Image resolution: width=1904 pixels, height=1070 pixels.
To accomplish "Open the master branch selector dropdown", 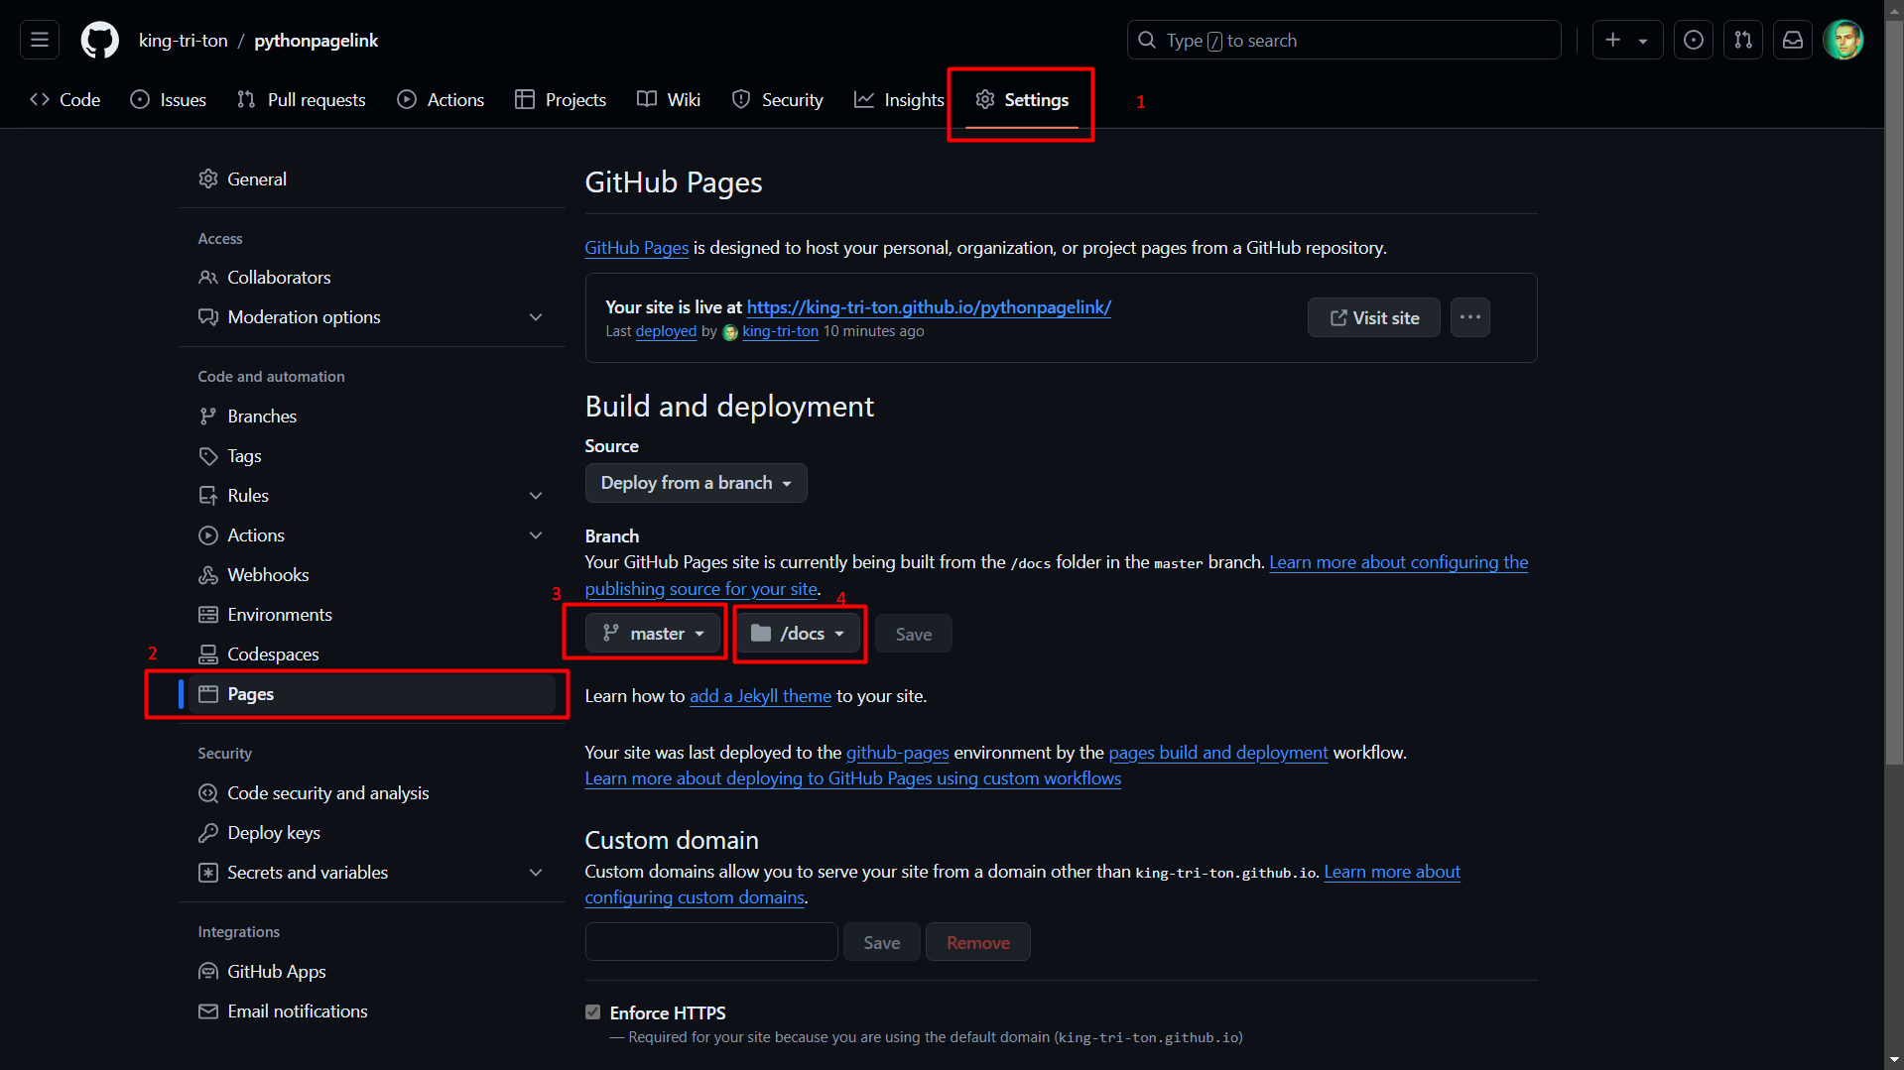I will 653,634.
